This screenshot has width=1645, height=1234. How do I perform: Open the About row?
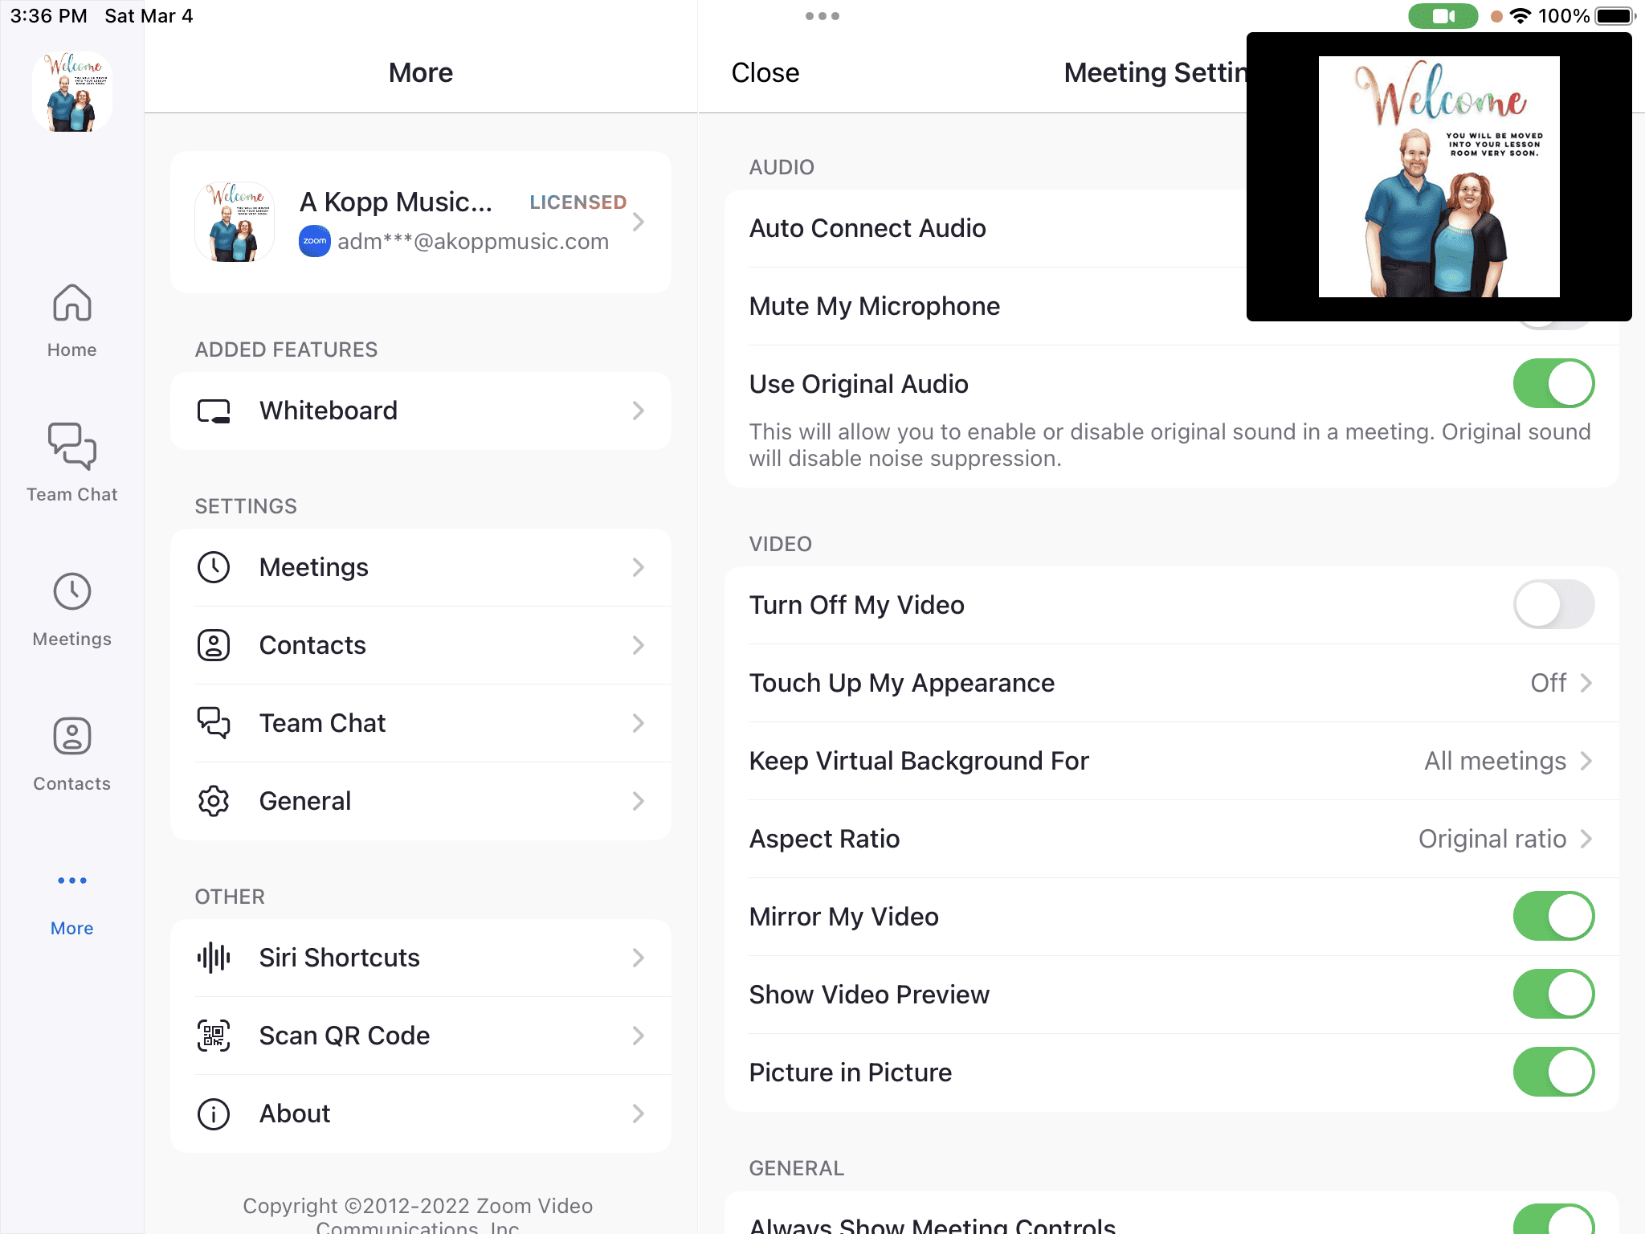[421, 1113]
